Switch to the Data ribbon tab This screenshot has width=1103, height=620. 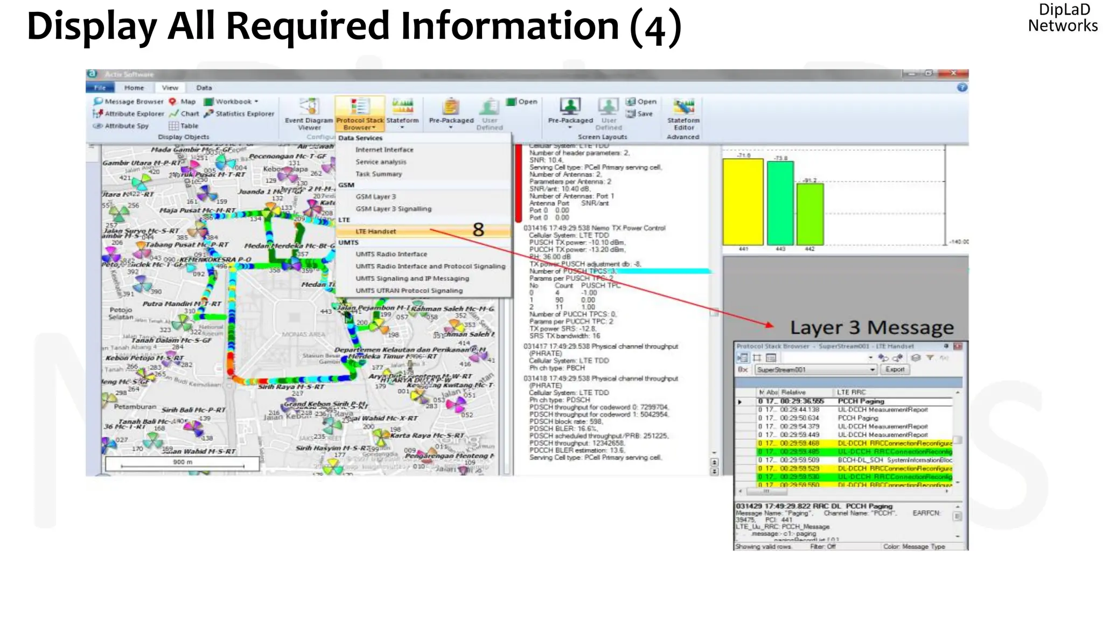coord(204,87)
